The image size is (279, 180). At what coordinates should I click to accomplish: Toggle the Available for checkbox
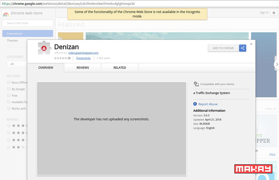tap(8, 102)
